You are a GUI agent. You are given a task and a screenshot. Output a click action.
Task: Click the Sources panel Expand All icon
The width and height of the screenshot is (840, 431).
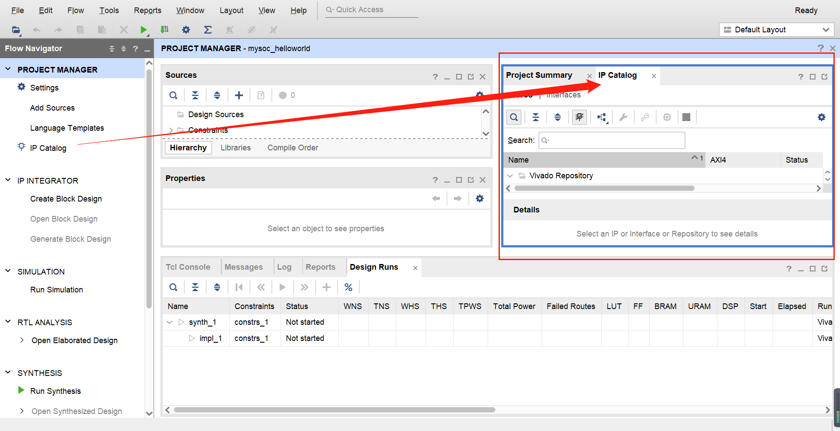point(217,95)
